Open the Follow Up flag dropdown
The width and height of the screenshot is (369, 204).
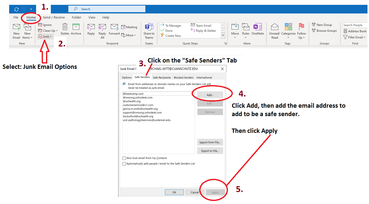pos(301,32)
